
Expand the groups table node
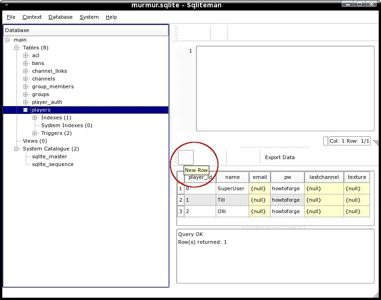click(26, 94)
